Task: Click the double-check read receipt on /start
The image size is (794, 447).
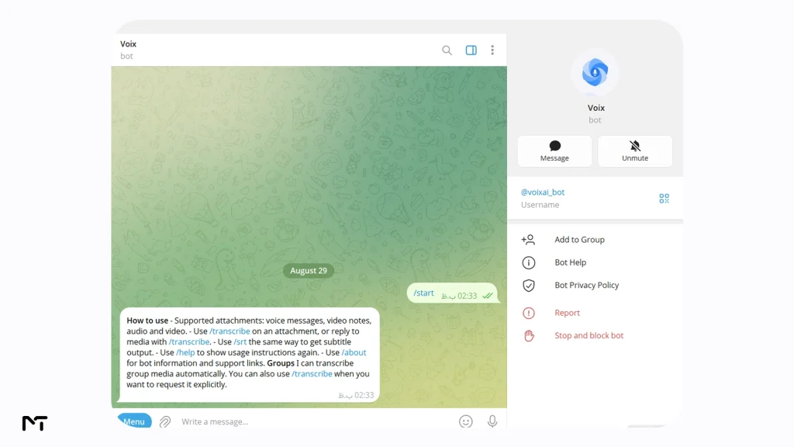Action: click(487, 296)
